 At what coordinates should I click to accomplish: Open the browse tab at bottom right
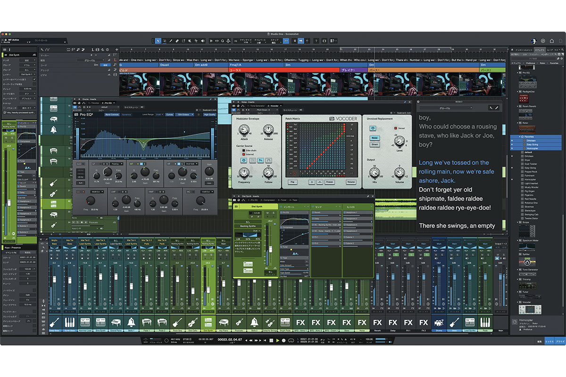(560, 340)
